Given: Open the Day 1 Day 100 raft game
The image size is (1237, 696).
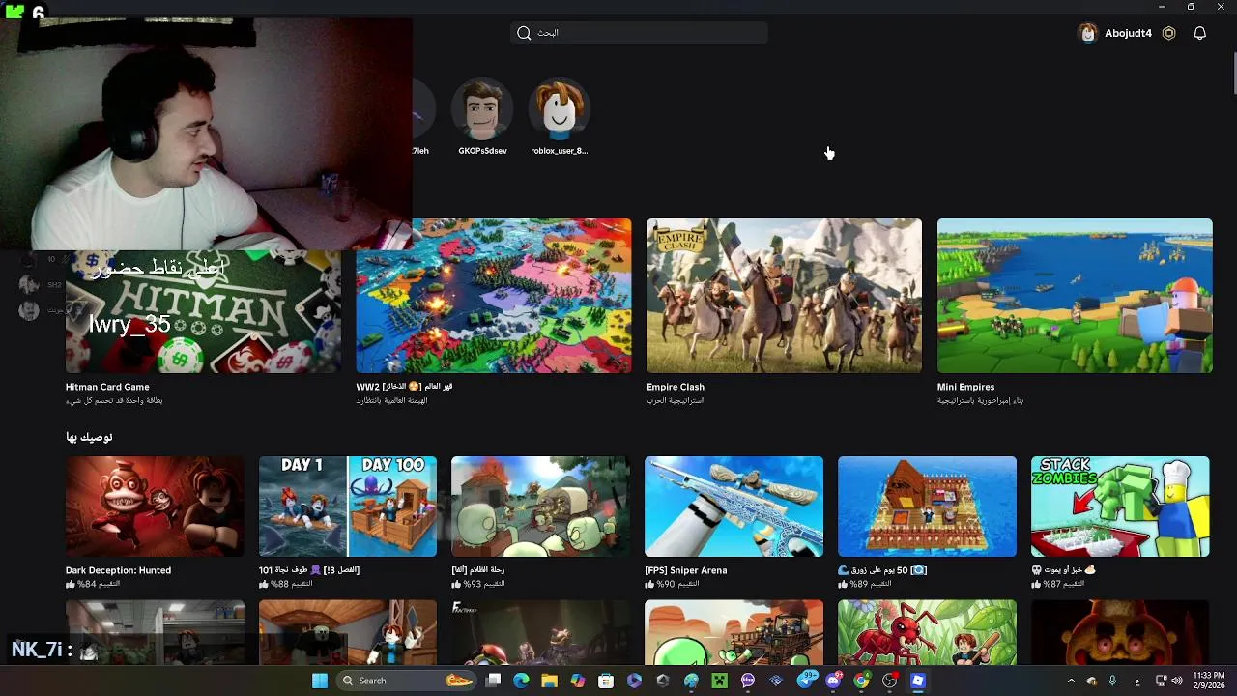Looking at the screenshot, I should pos(348,507).
